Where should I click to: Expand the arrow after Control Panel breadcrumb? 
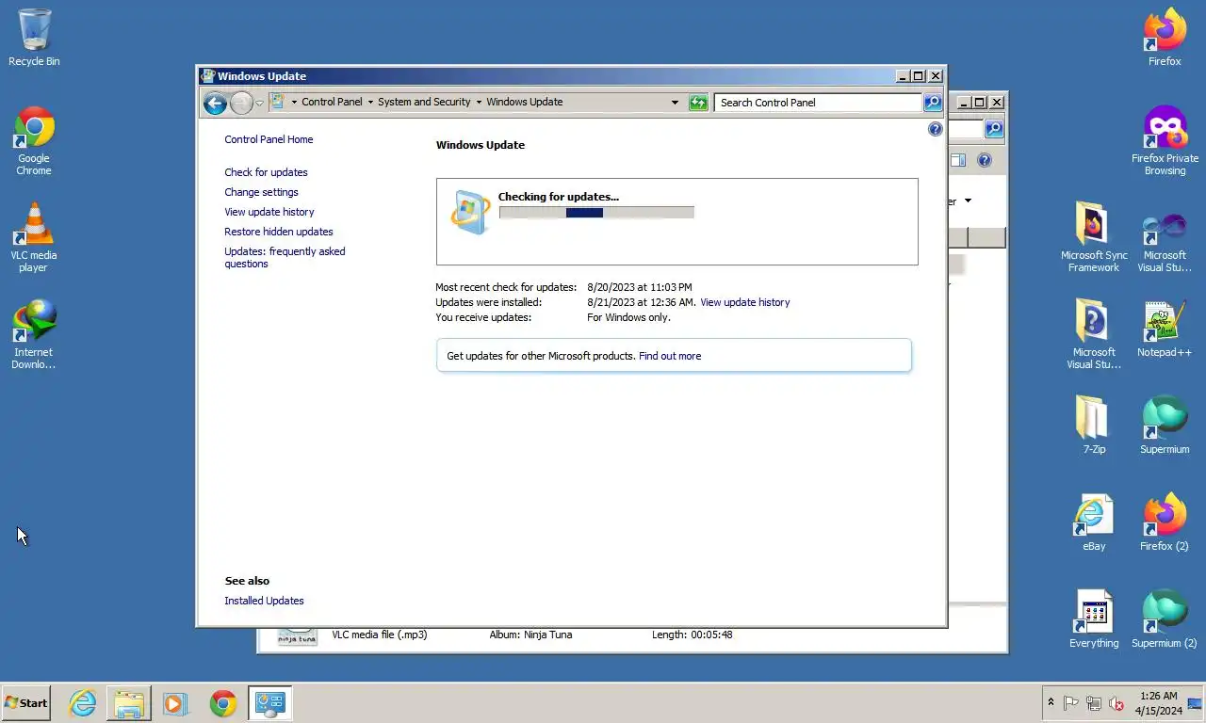pos(370,103)
